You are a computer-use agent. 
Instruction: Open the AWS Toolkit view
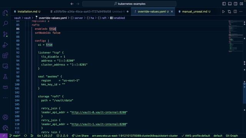coord(5,87)
